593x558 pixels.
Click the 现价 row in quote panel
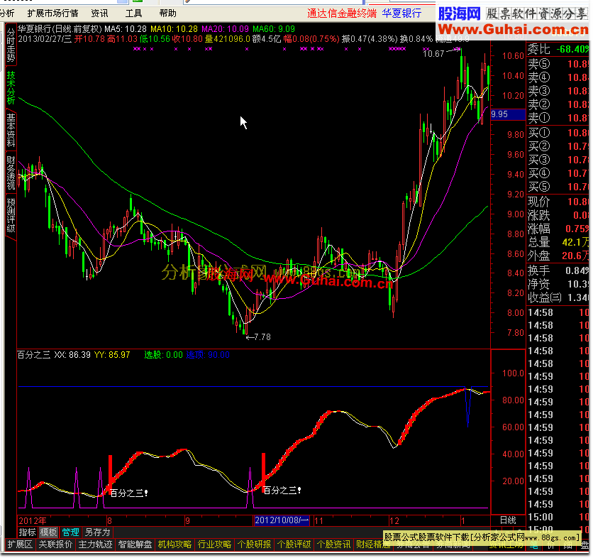558,202
